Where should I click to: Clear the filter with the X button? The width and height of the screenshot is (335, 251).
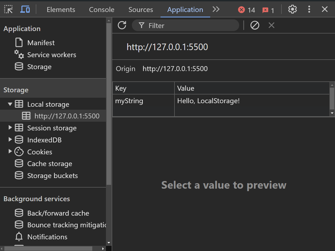tap(271, 25)
